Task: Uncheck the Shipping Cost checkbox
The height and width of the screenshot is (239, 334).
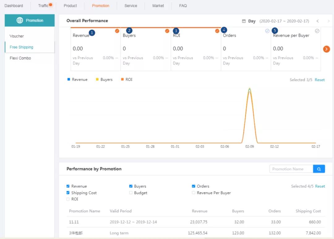Action: 68,193
